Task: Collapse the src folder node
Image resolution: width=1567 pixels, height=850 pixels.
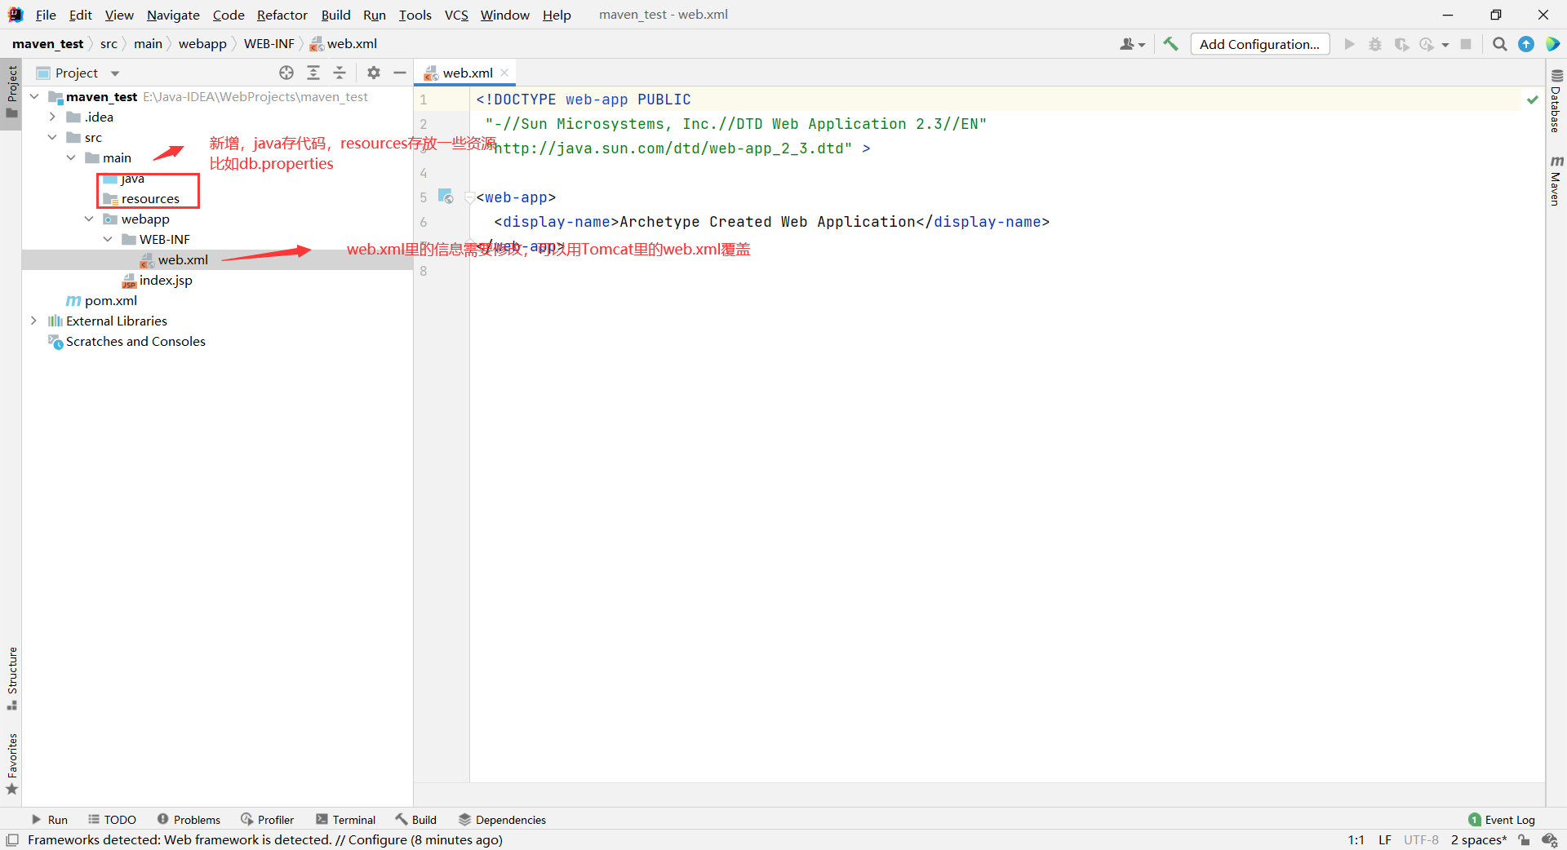Action: coord(53,137)
